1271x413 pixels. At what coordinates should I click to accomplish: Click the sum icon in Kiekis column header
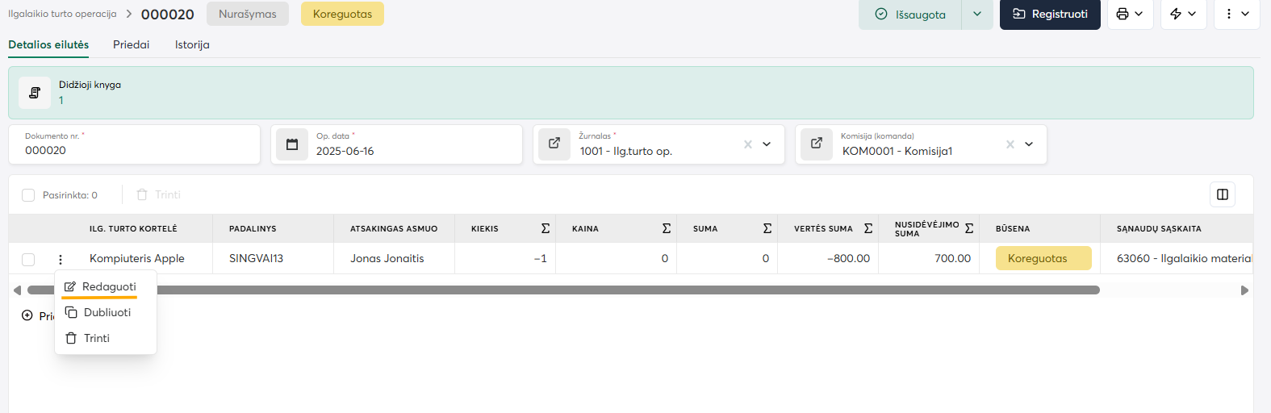[545, 228]
